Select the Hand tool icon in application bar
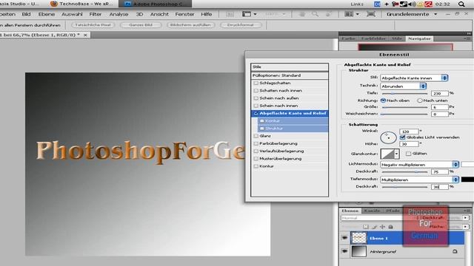This screenshot has height=266, width=474. [302, 14]
